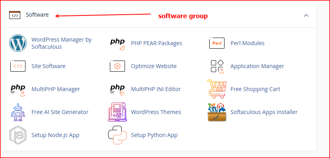The height and width of the screenshot is (158, 330).
Task: Open the Application Manager link
Action: click(x=257, y=66)
